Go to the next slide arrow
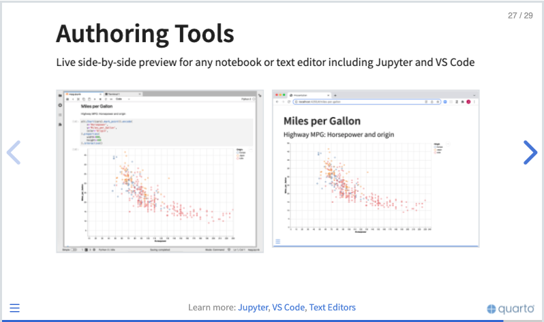Image resolution: width=544 pixels, height=322 pixels. [530, 152]
